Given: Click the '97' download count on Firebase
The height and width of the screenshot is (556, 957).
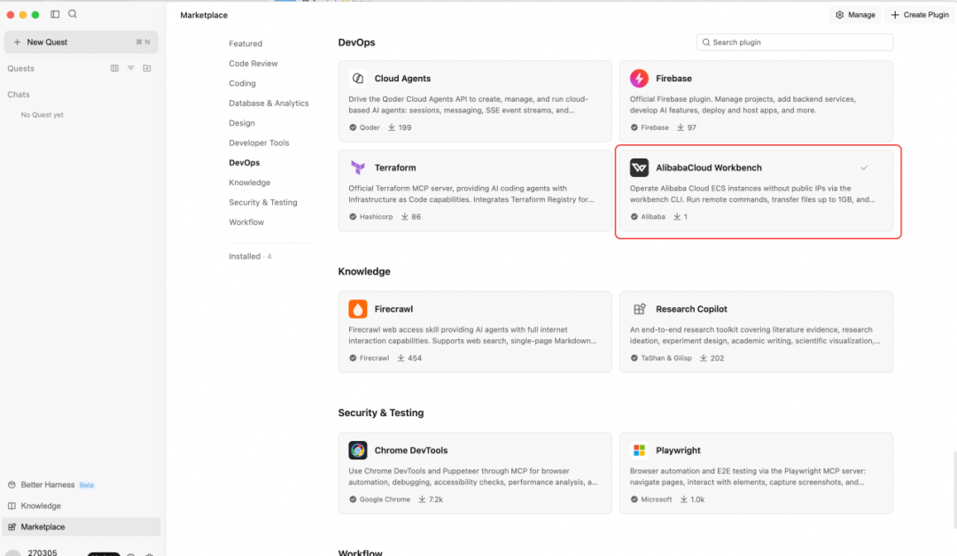Looking at the screenshot, I should [x=691, y=127].
